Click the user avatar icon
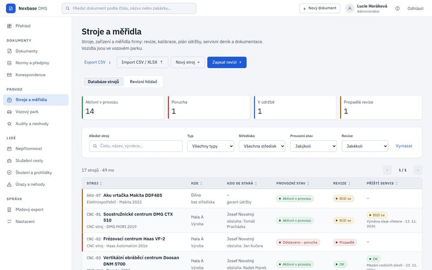Screen dimensions: 432x270 point(349,8)
